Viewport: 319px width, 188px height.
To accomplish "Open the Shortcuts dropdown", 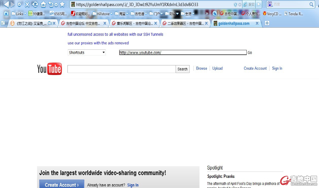I will pos(87,52).
